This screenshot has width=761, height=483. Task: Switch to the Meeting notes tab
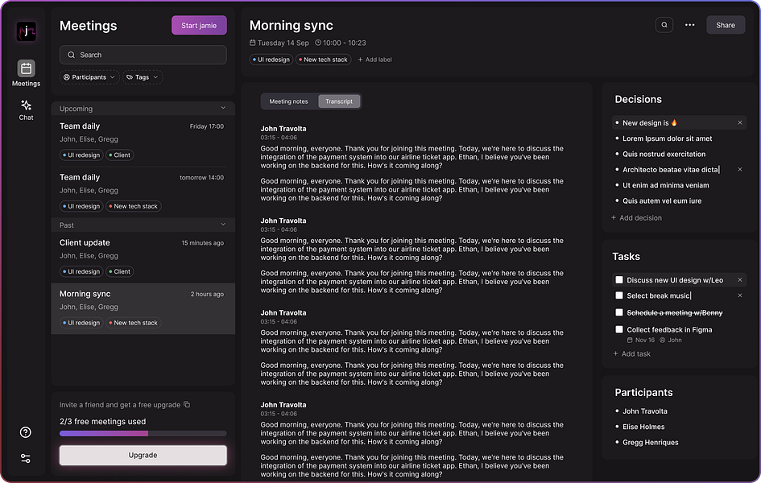tap(288, 101)
